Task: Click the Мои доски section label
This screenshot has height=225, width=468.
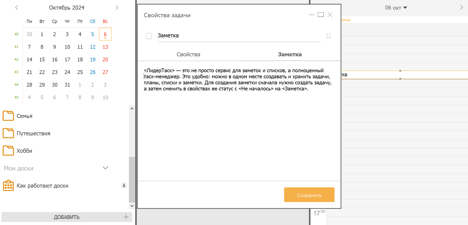Action: pyautogui.click(x=19, y=168)
